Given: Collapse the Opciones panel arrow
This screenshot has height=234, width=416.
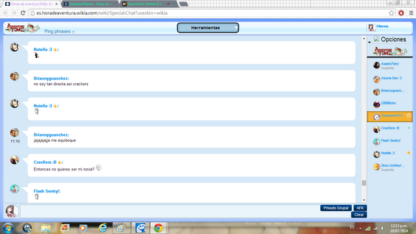Looking at the screenshot, I should (369, 42).
